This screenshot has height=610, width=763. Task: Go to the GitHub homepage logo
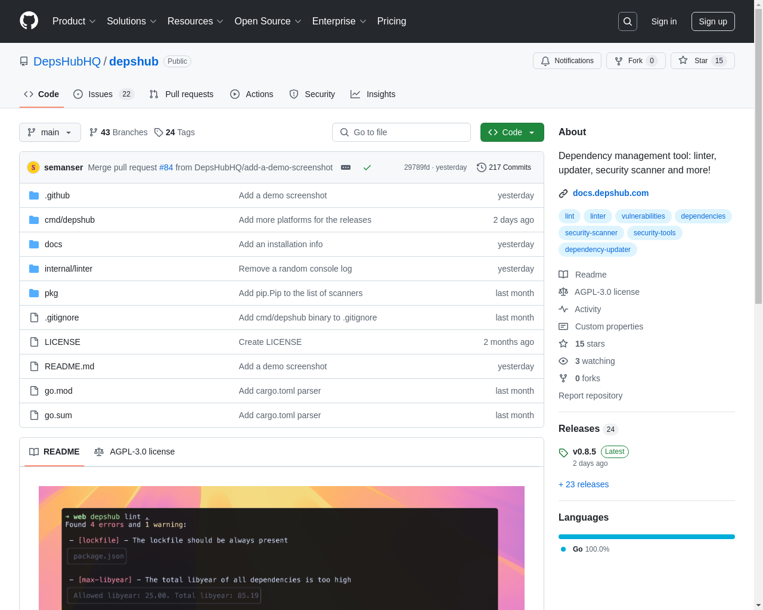coord(29,21)
